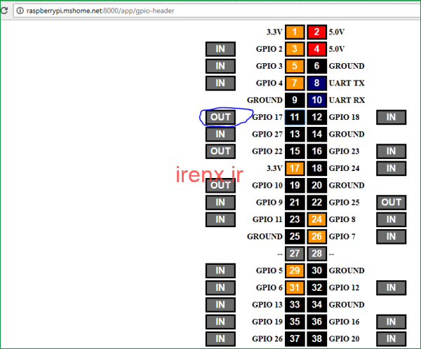The image size is (421, 349).
Task: Click pin 15 for GPIO 22
Action: pos(295,151)
